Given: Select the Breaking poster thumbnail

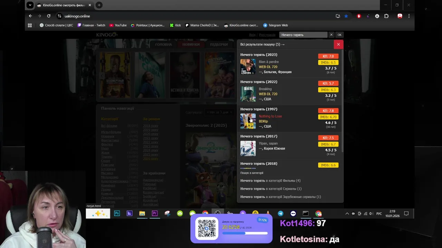Looking at the screenshot, I should pos(248,94).
